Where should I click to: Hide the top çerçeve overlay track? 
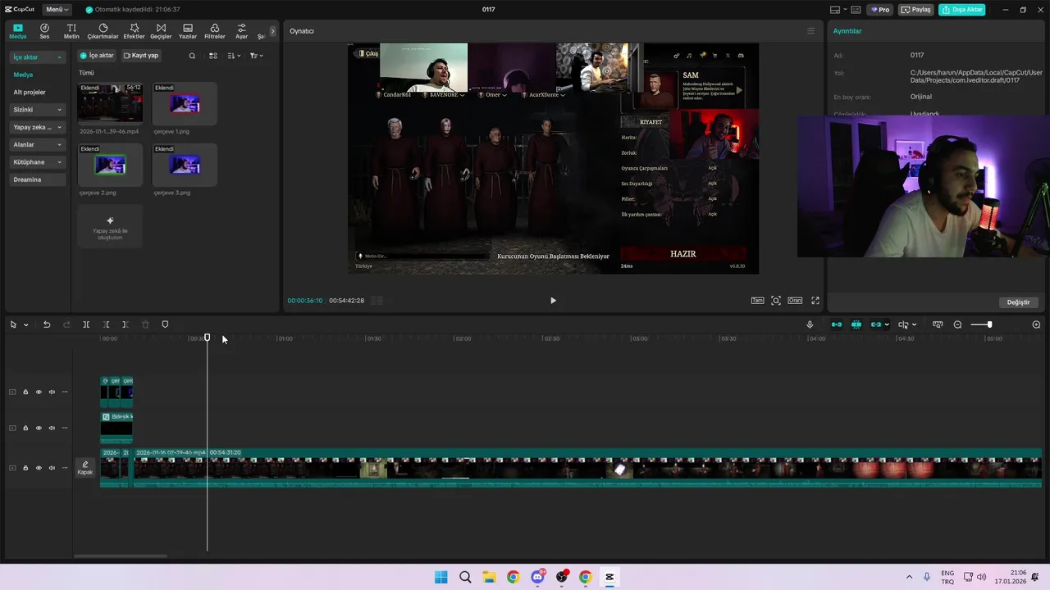[39, 392]
